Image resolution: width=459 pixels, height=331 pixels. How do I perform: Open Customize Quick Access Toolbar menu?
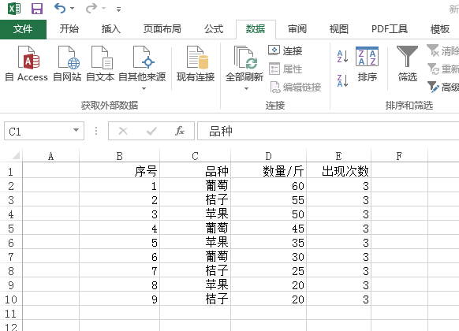(118, 9)
